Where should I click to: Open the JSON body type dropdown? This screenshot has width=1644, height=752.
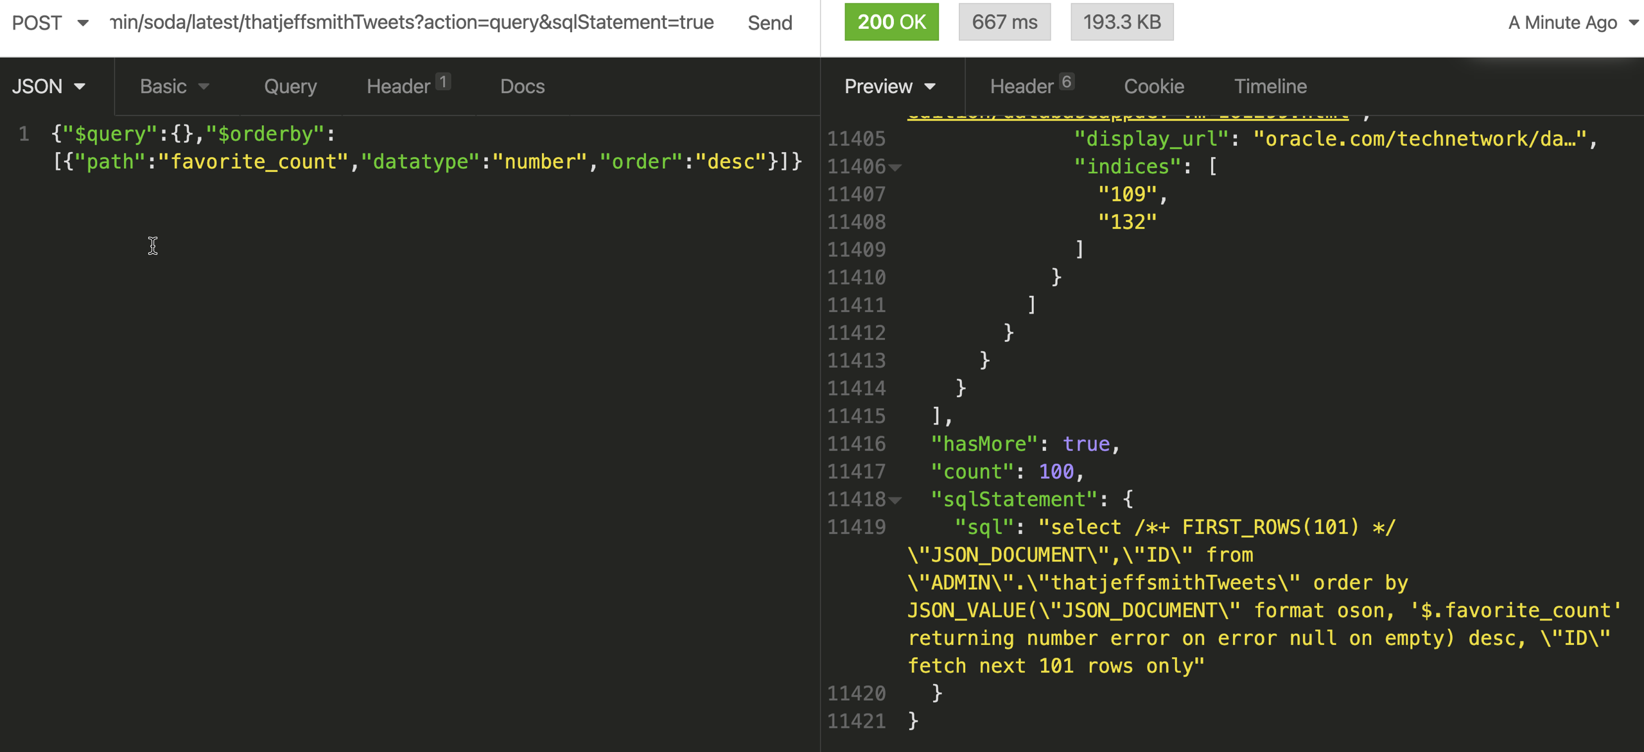click(49, 86)
